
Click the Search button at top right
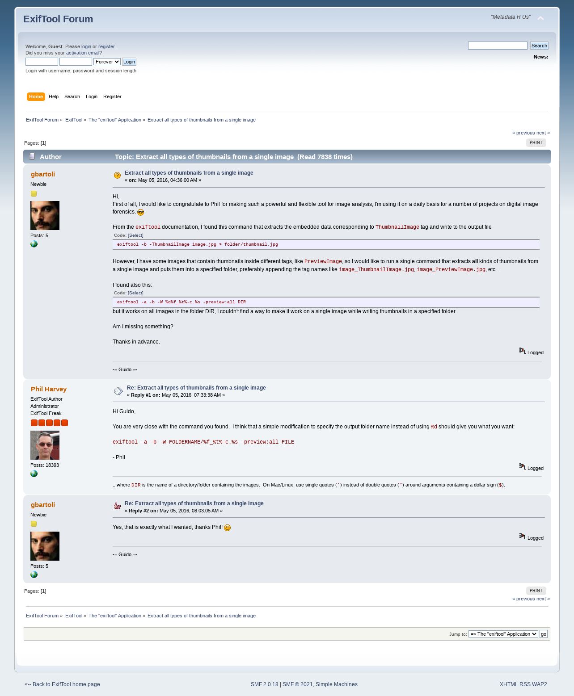(539, 46)
